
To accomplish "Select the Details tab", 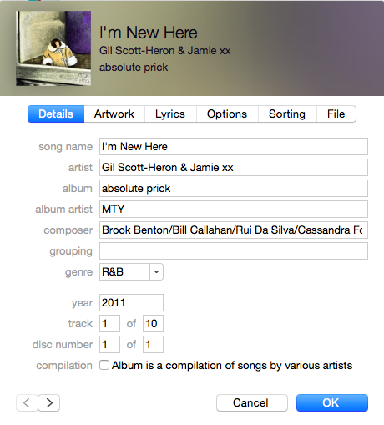I will pyautogui.click(x=56, y=114).
